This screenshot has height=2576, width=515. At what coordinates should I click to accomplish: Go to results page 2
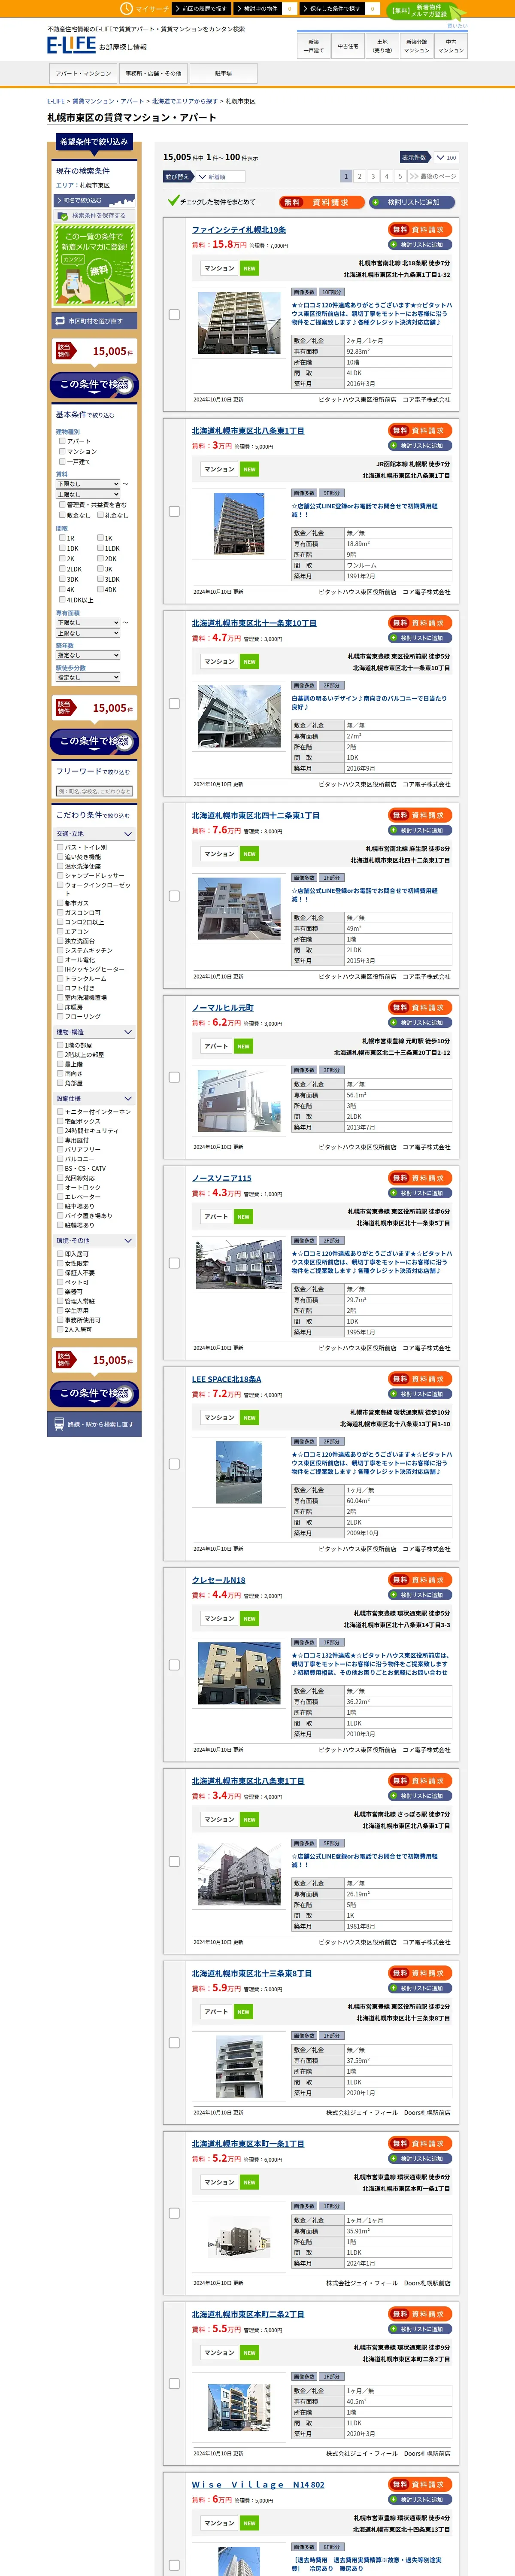(360, 176)
